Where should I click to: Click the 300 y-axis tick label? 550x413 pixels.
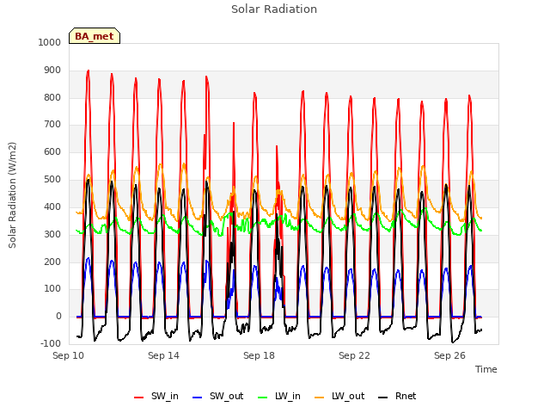(52, 234)
